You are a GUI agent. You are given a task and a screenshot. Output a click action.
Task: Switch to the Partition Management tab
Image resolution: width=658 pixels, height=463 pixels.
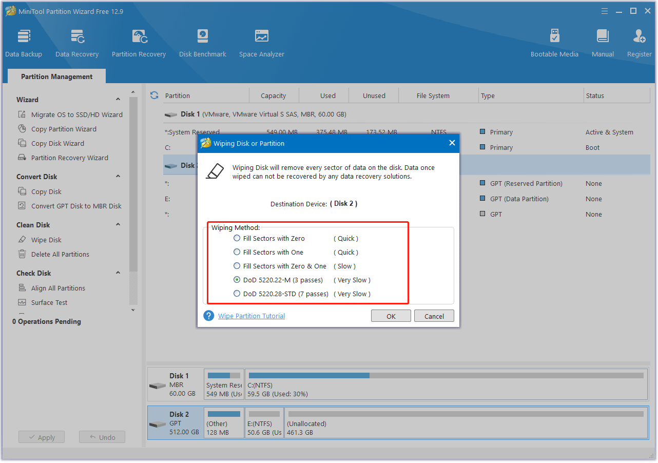pyautogui.click(x=56, y=76)
